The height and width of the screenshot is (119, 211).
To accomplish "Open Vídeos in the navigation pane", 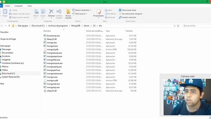I will pyautogui.click(x=5, y=70).
